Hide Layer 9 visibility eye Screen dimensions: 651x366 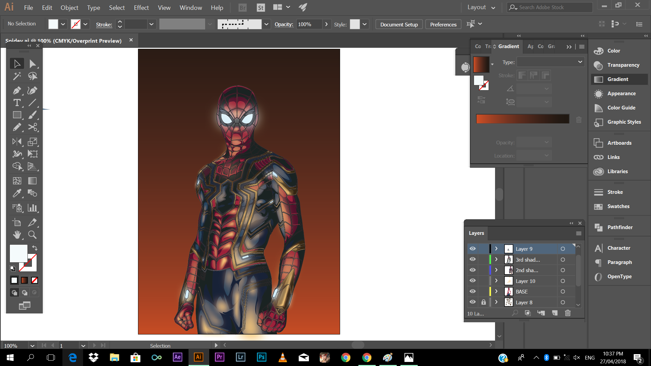click(472, 249)
